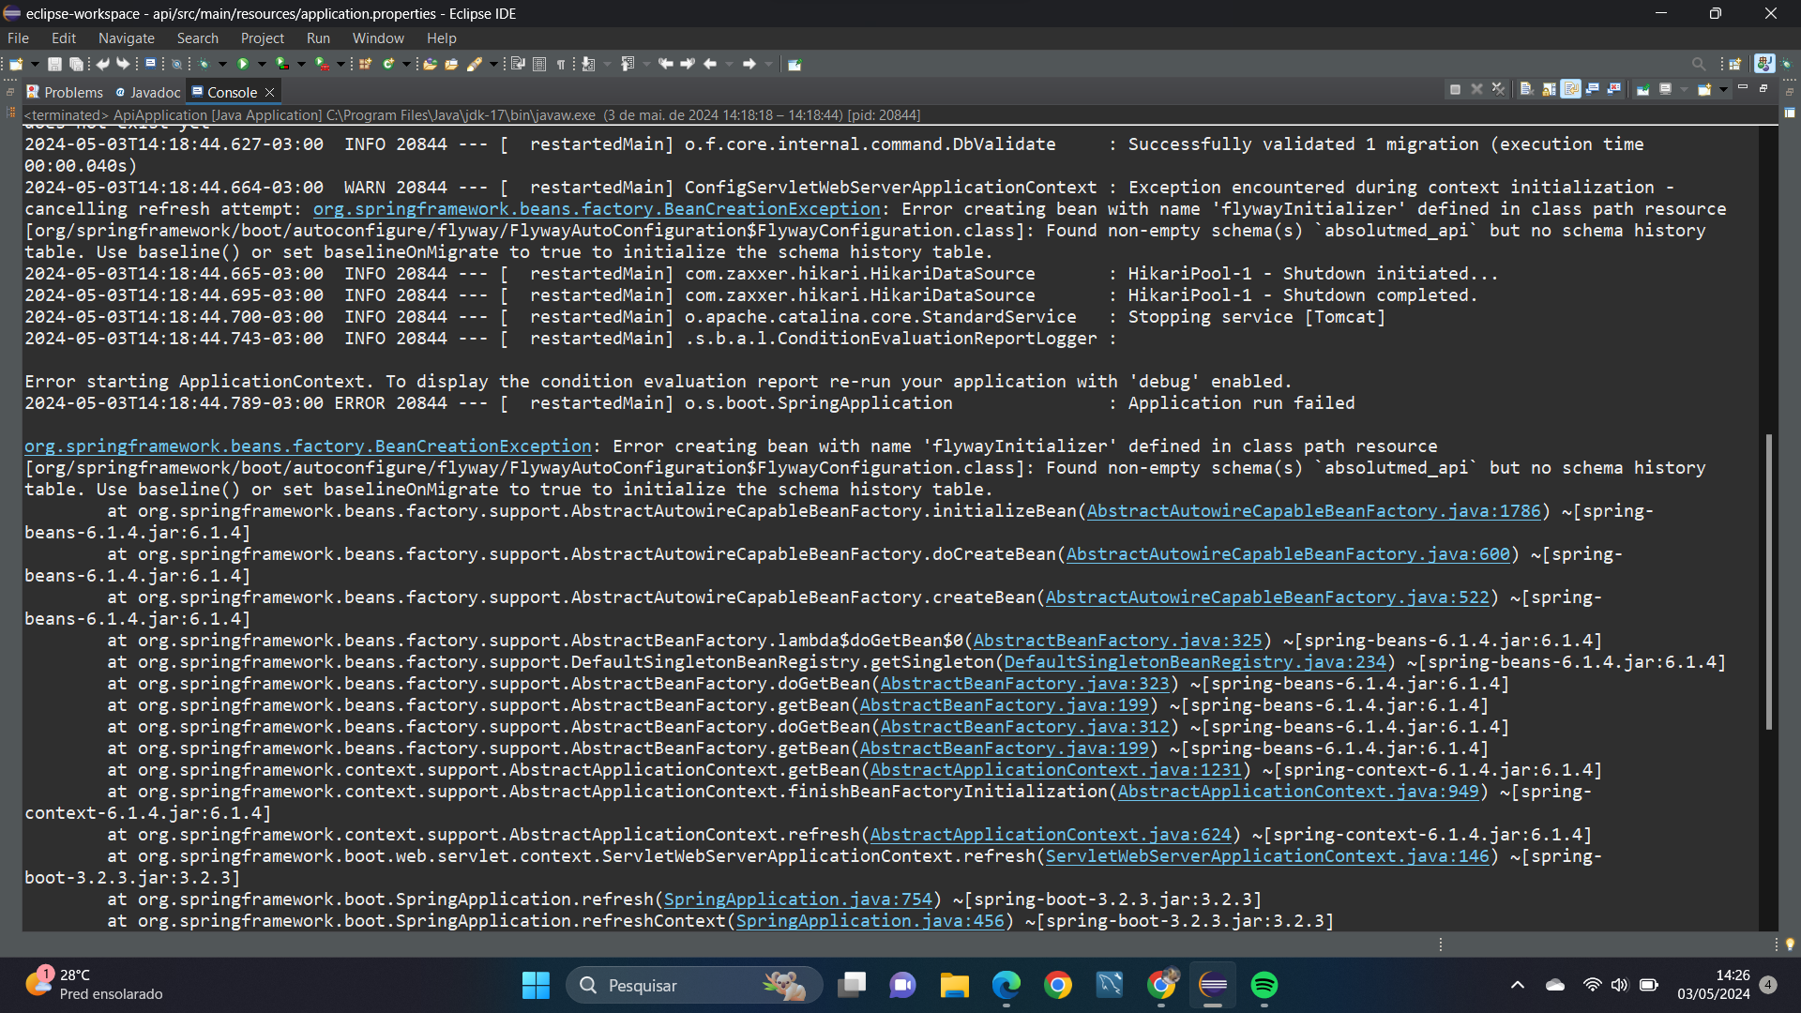Viewport: 1801px width, 1013px height.
Task: Toggle Block Selection mode
Action: 539,64
